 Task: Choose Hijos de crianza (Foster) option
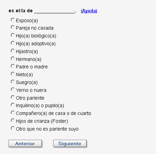(x=13, y=120)
